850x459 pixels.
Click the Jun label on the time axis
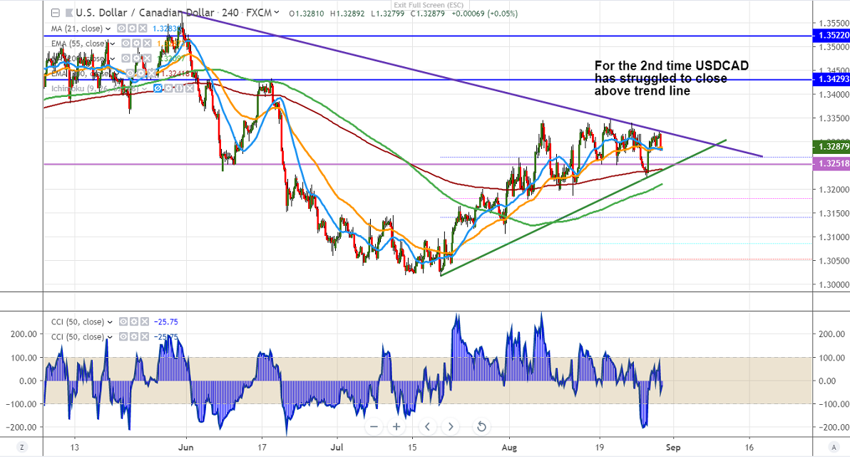click(x=186, y=448)
